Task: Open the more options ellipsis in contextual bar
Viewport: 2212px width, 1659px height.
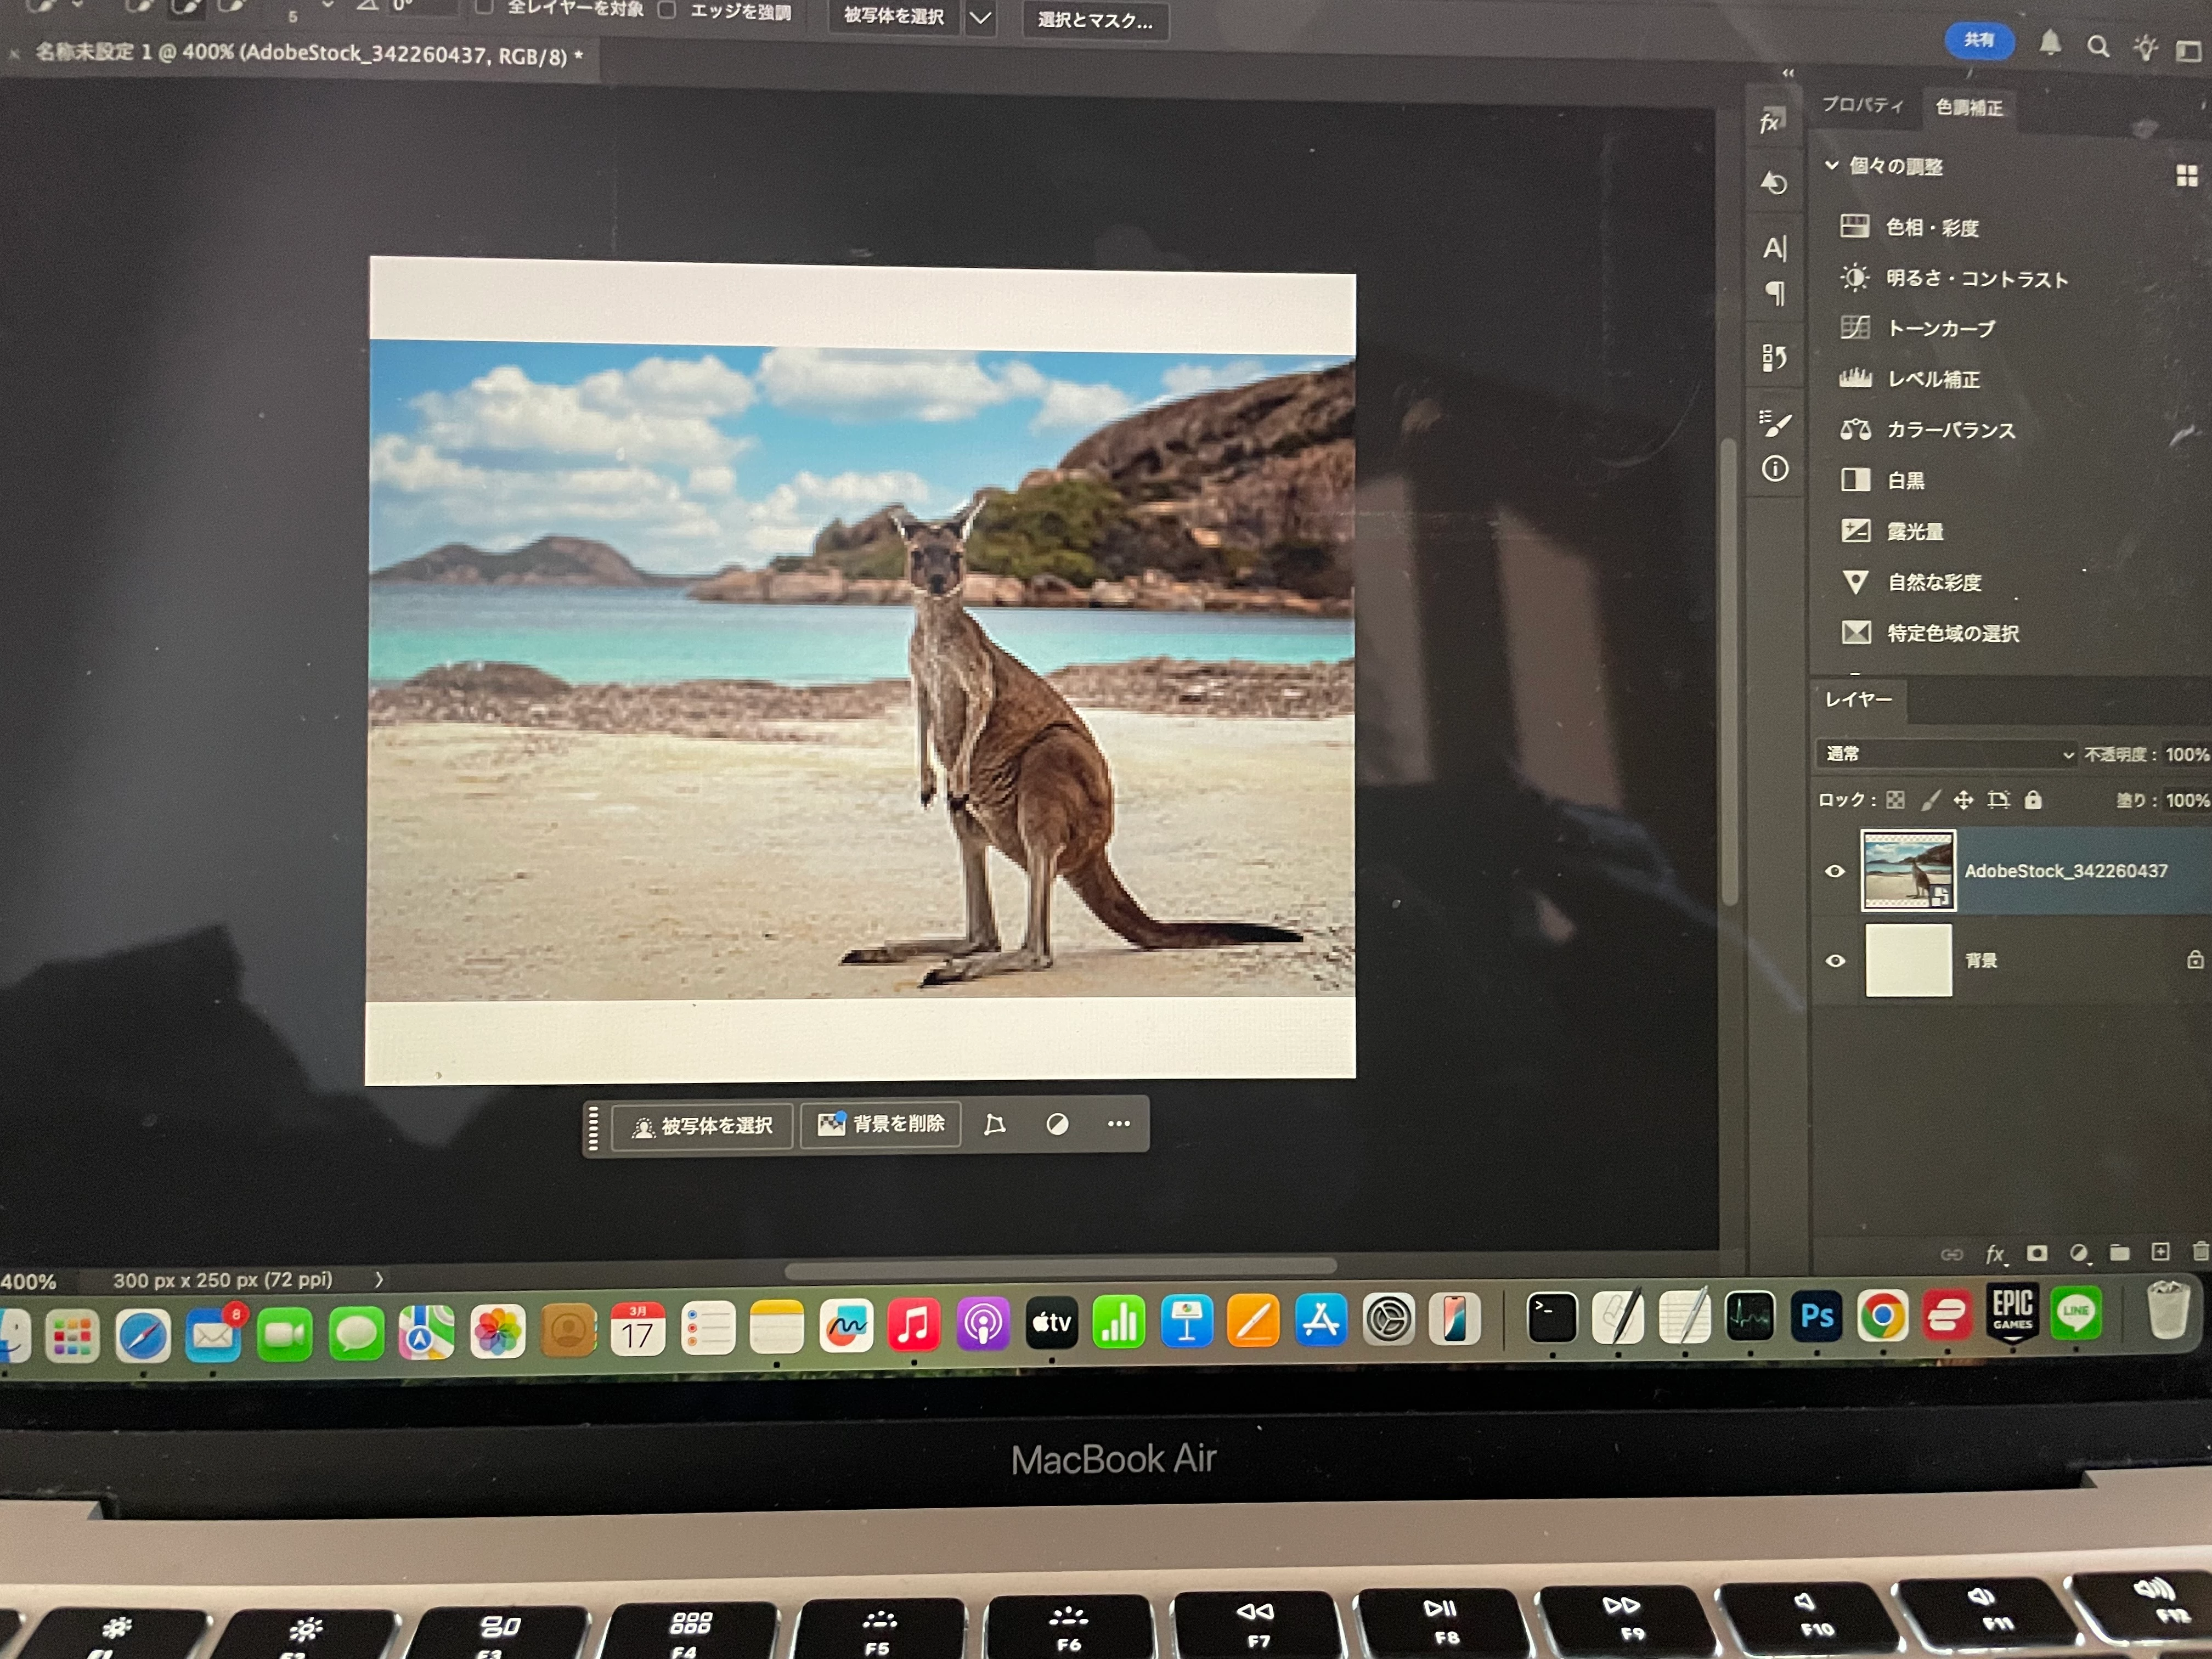Action: [x=1118, y=1124]
